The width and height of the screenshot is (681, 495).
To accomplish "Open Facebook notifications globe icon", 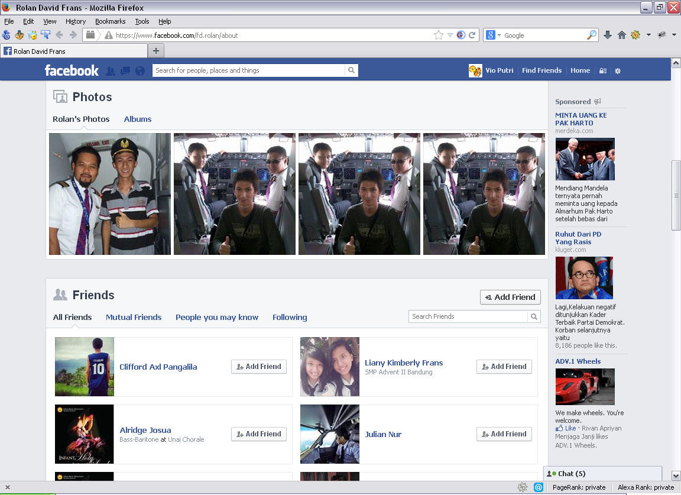I will point(140,71).
